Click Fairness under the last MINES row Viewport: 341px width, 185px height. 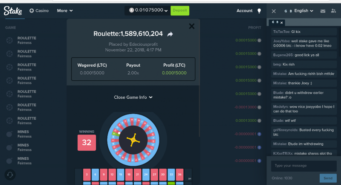pyautogui.click(x=25, y=163)
